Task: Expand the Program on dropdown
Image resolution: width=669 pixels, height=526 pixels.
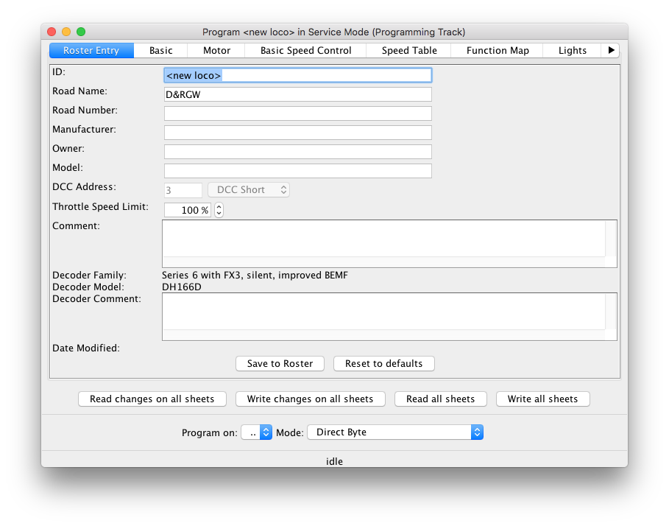Action: coord(257,432)
